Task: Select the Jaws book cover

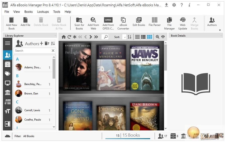Action: [x=145, y=68]
